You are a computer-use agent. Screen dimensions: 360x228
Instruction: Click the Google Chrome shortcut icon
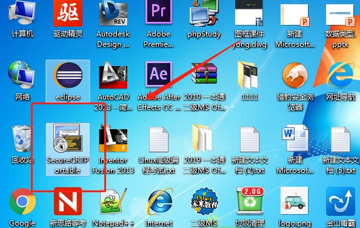pyautogui.click(x=22, y=201)
